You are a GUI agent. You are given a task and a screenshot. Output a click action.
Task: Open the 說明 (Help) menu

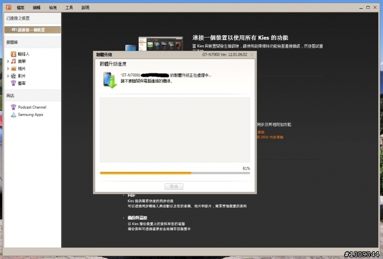(85, 8)
